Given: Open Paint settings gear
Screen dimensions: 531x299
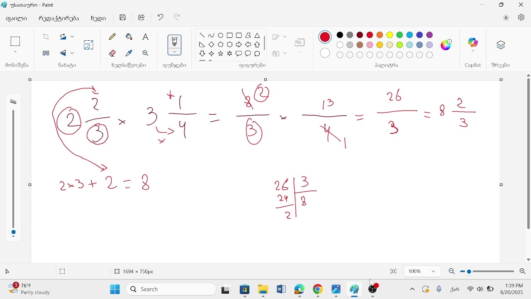Looking at the screenshot, I should (521, 18).
